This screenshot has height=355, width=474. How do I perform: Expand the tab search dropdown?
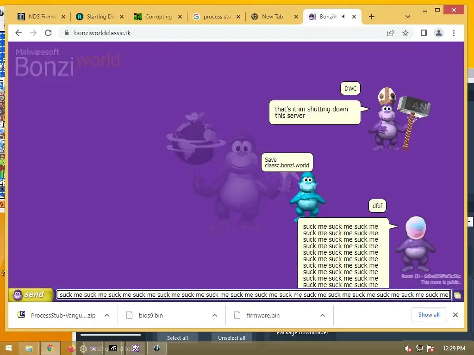pos(407,17)
